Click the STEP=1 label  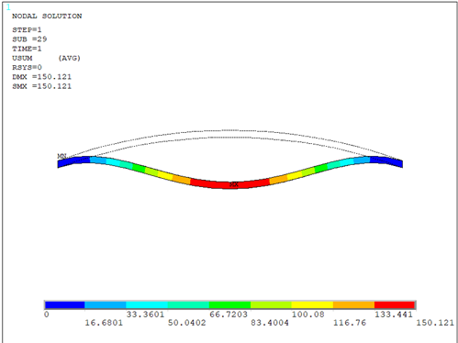[x=27, y=30]
